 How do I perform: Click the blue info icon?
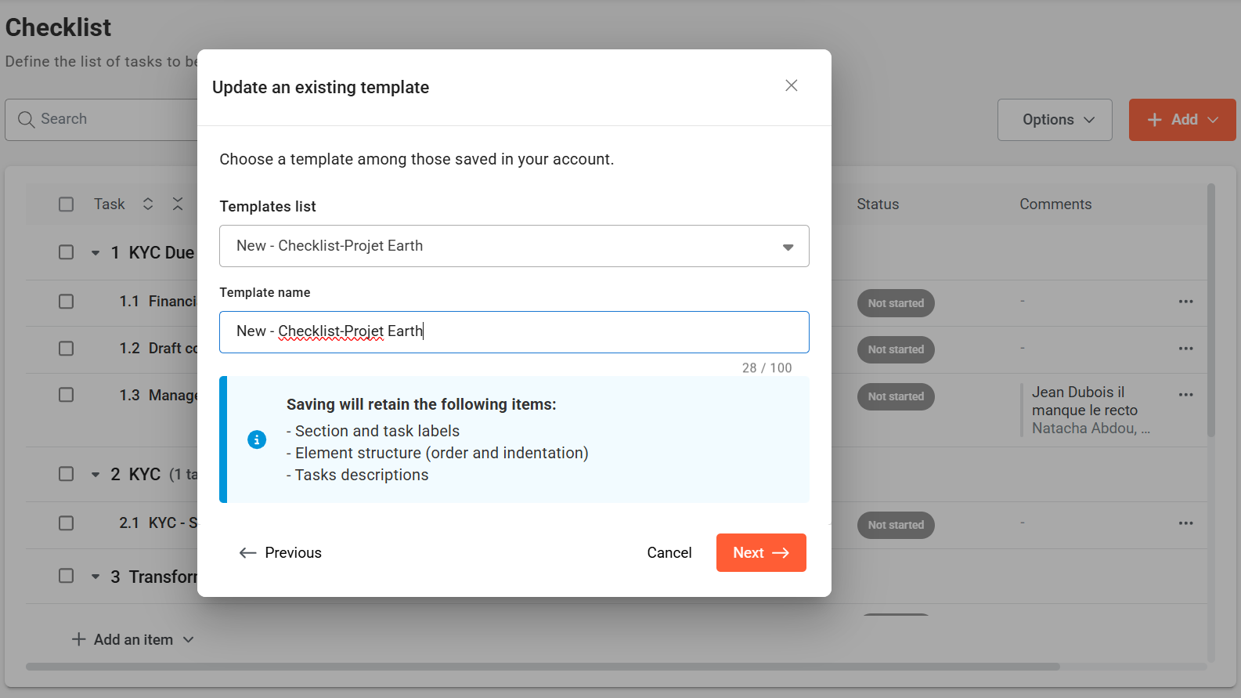pyautogui.click(x=257, y=439)
